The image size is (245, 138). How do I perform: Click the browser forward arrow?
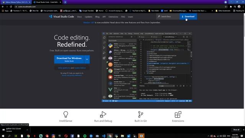[x=7, y=7]
